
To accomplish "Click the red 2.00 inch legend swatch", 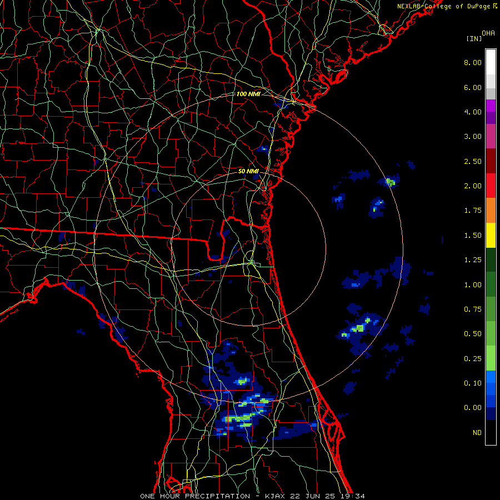I will (491, 186).
